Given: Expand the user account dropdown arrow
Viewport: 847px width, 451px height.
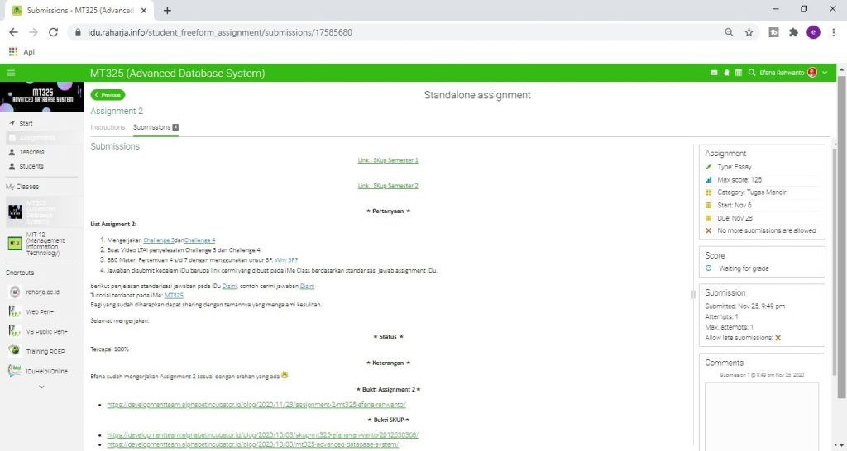Looking at the screenshot, I should click(825, 74).
